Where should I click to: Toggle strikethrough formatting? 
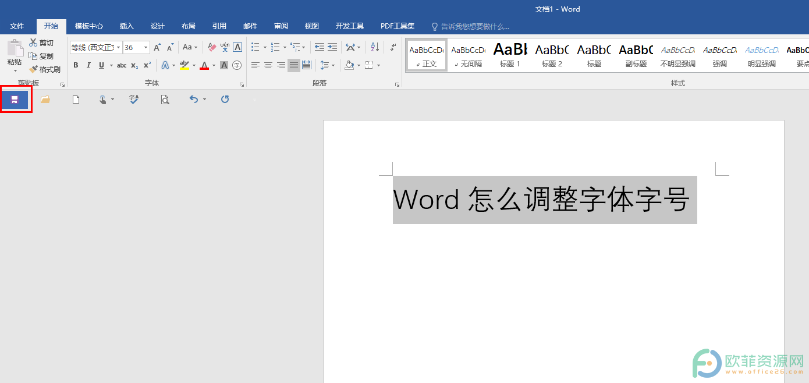click(x=122, y=65)
